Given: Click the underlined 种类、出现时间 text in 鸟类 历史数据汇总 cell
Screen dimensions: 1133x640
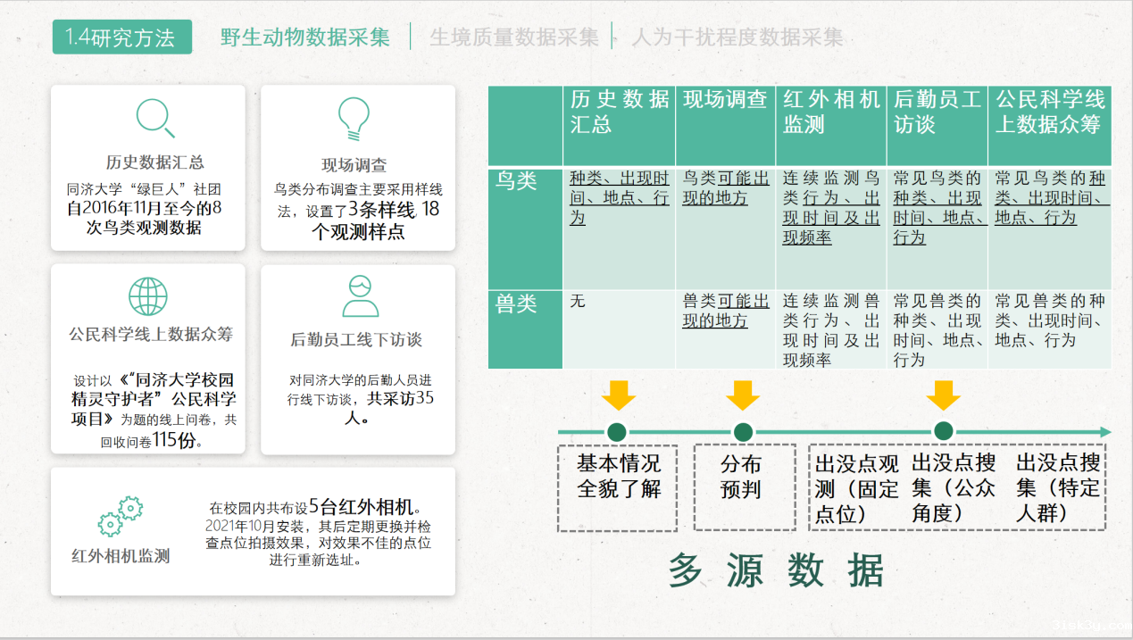Looking at the screenshot, I should 619,178.
